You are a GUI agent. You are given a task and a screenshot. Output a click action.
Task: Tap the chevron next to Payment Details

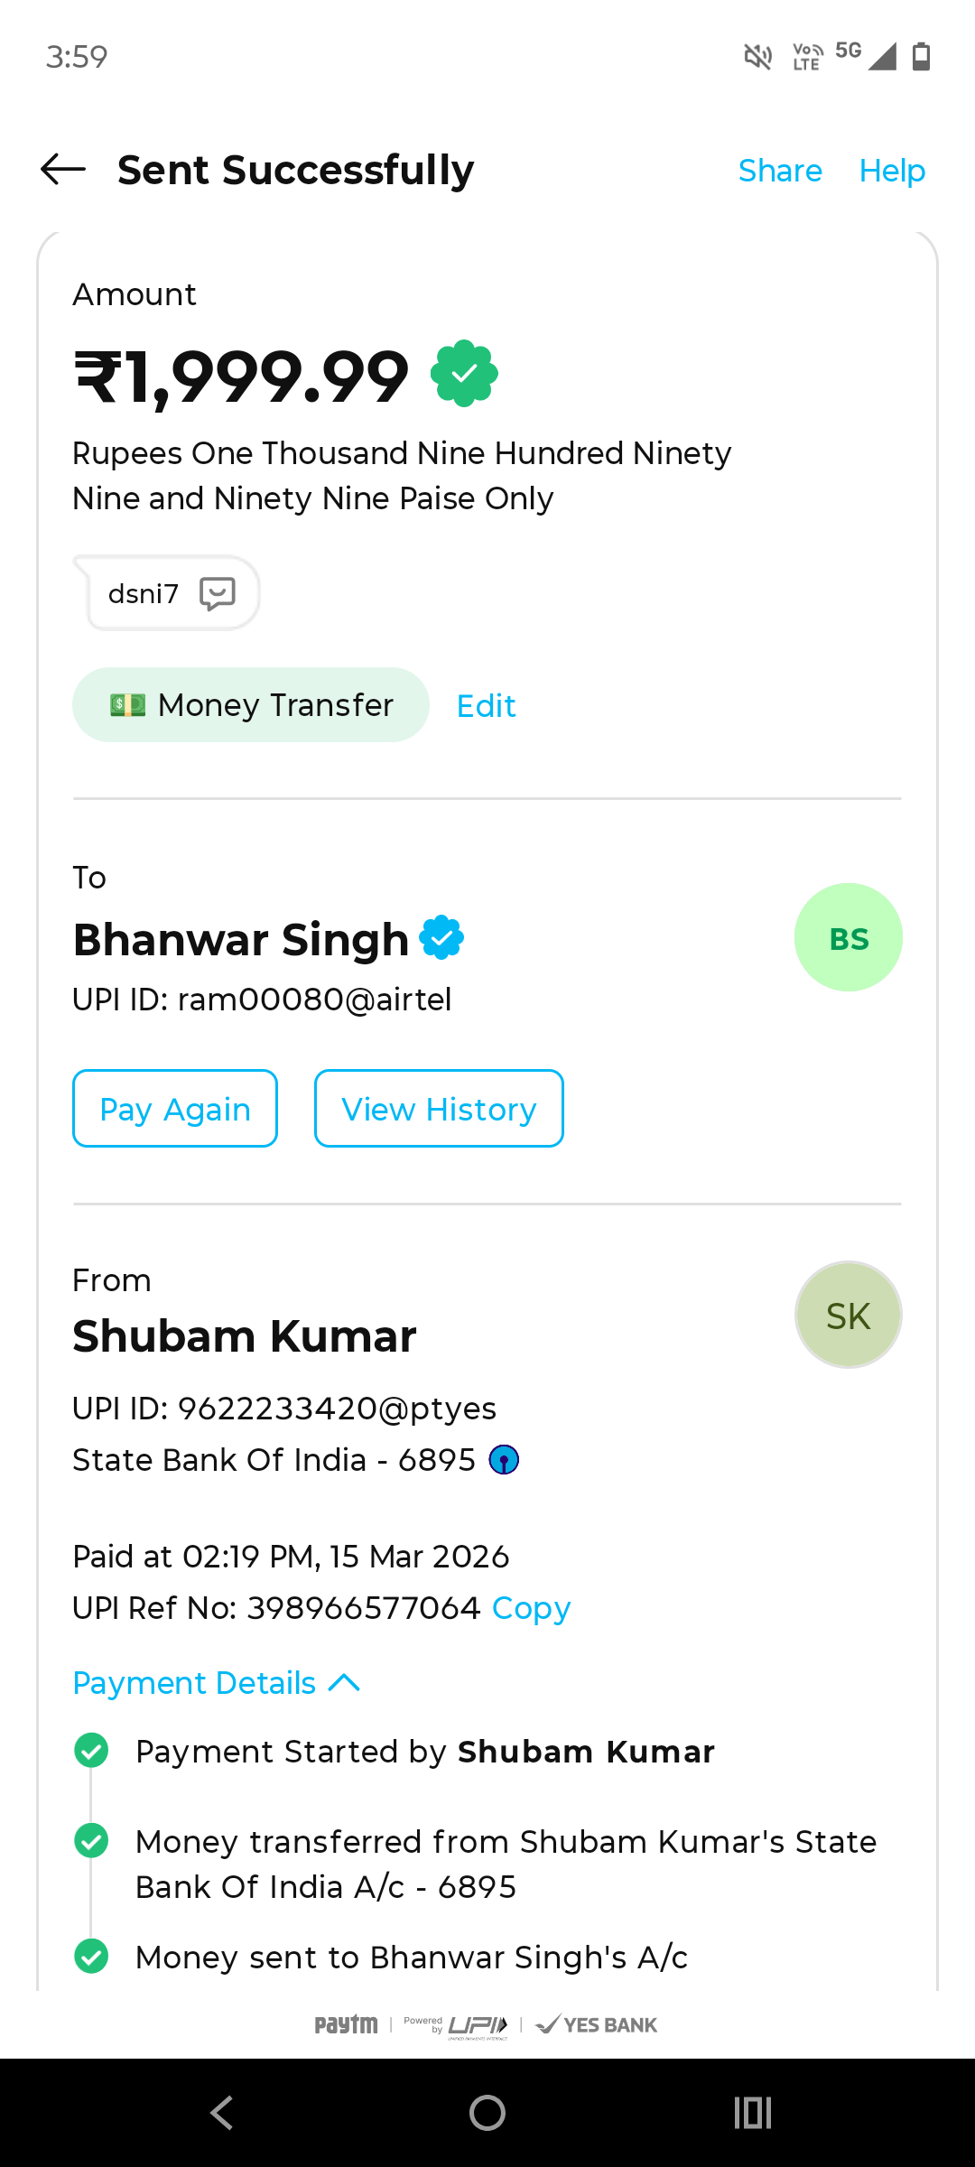pyautogui.click(x=345, y=1683)
